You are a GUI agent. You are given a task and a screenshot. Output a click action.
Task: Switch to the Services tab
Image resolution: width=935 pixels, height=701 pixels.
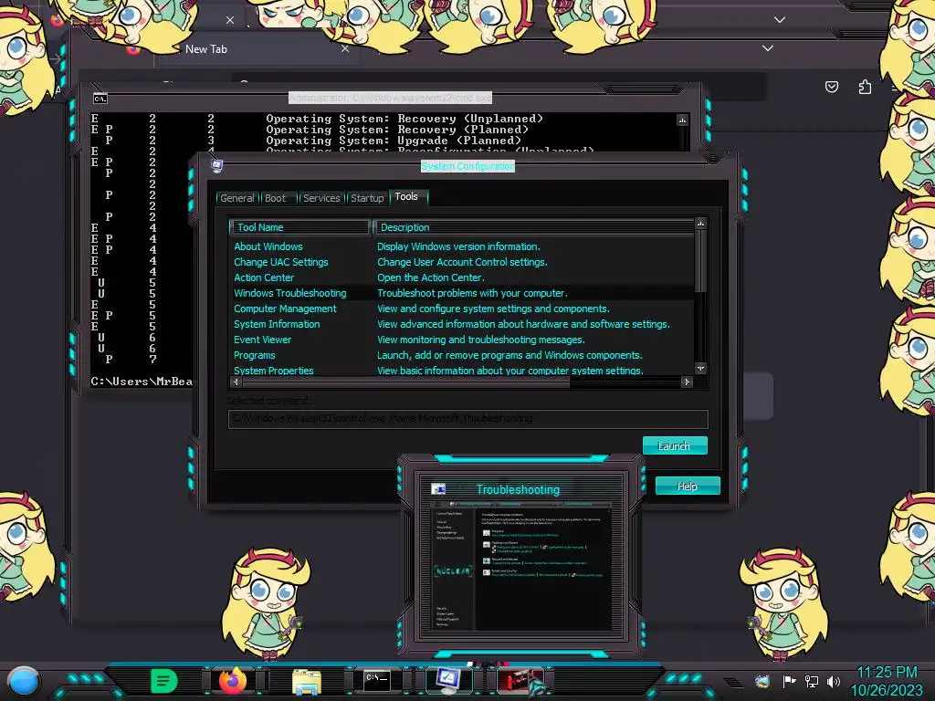(321, 198)
